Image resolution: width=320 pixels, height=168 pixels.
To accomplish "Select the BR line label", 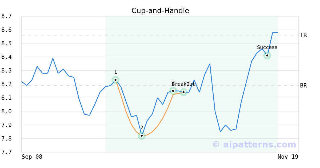I will click(303, 86).
